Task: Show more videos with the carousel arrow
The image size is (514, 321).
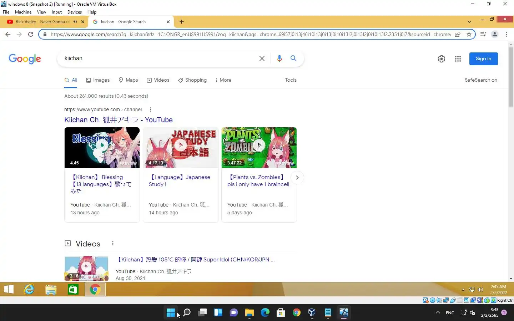Action: coord(297,178)
